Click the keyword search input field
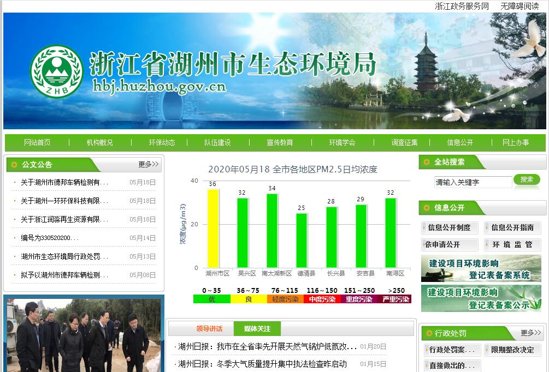This screenshot has height=372, width=549. (473, 182)
